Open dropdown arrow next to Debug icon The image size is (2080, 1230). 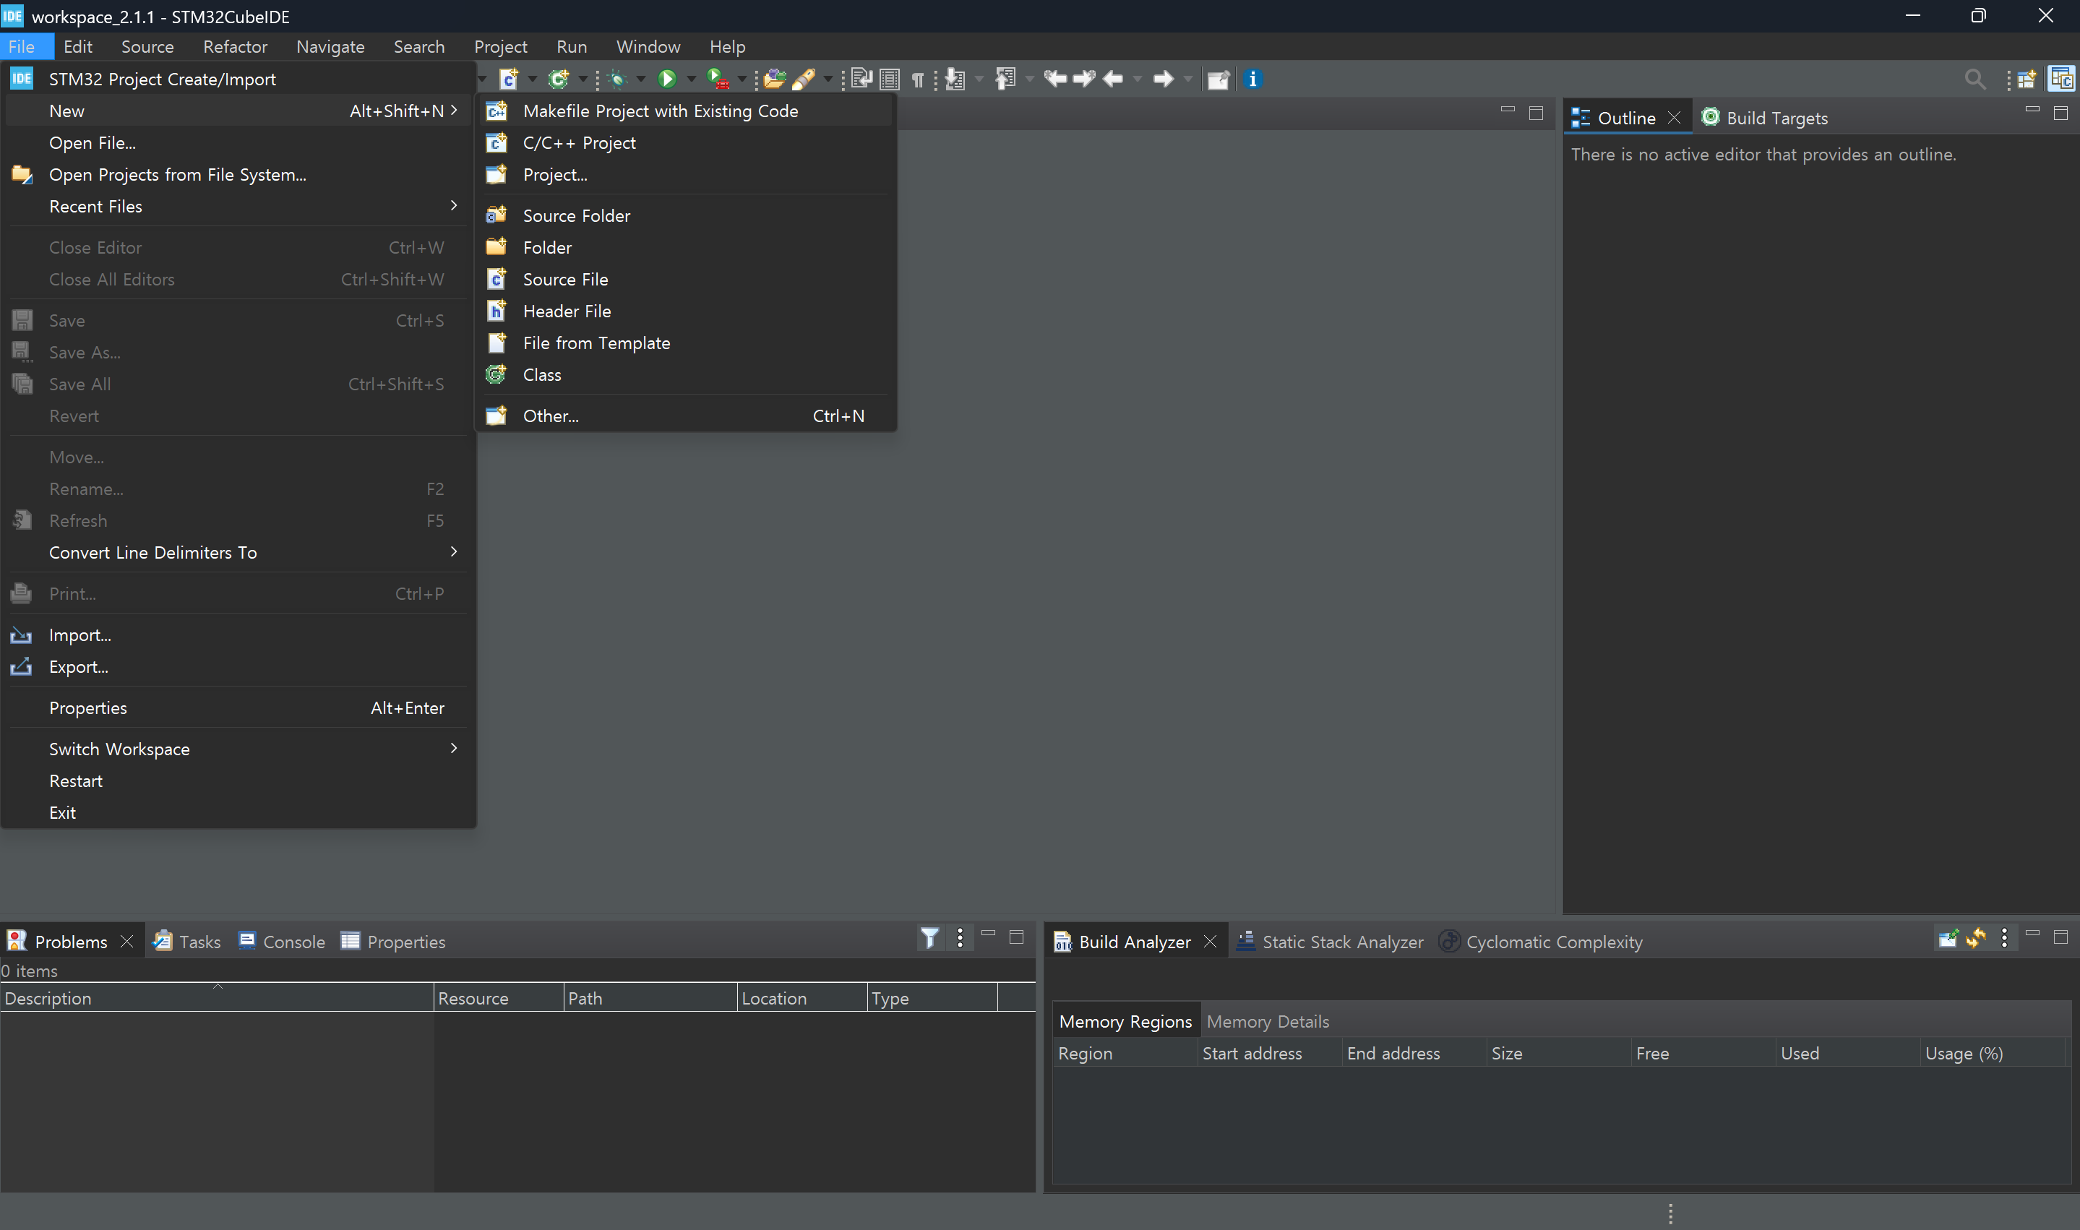pyautogui.click(x=640, y=79)
